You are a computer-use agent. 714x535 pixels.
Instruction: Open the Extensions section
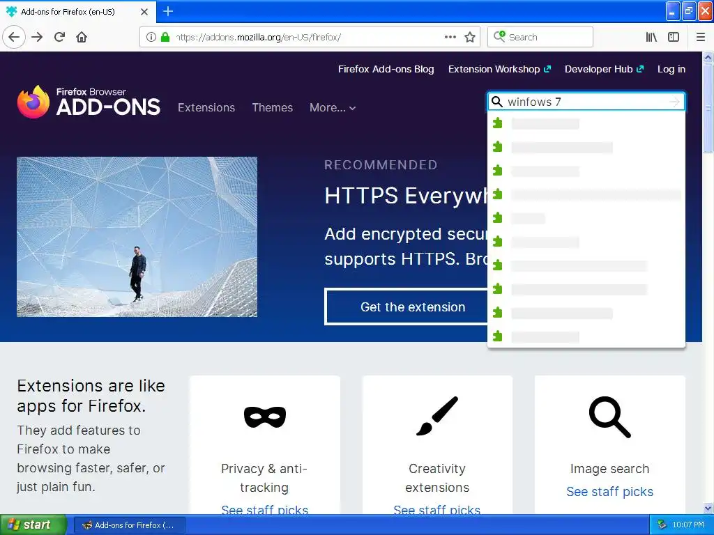[206, 107]
